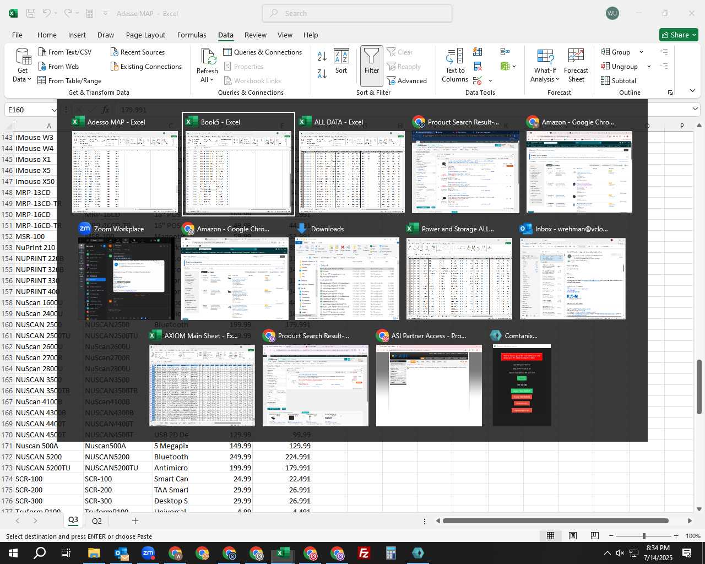Click zoom in plus button
This screenshot has width=705, height=564.
pyautogui.click(x=676, y=536)
